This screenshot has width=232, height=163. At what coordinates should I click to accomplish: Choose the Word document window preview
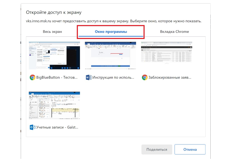(110, 56)
